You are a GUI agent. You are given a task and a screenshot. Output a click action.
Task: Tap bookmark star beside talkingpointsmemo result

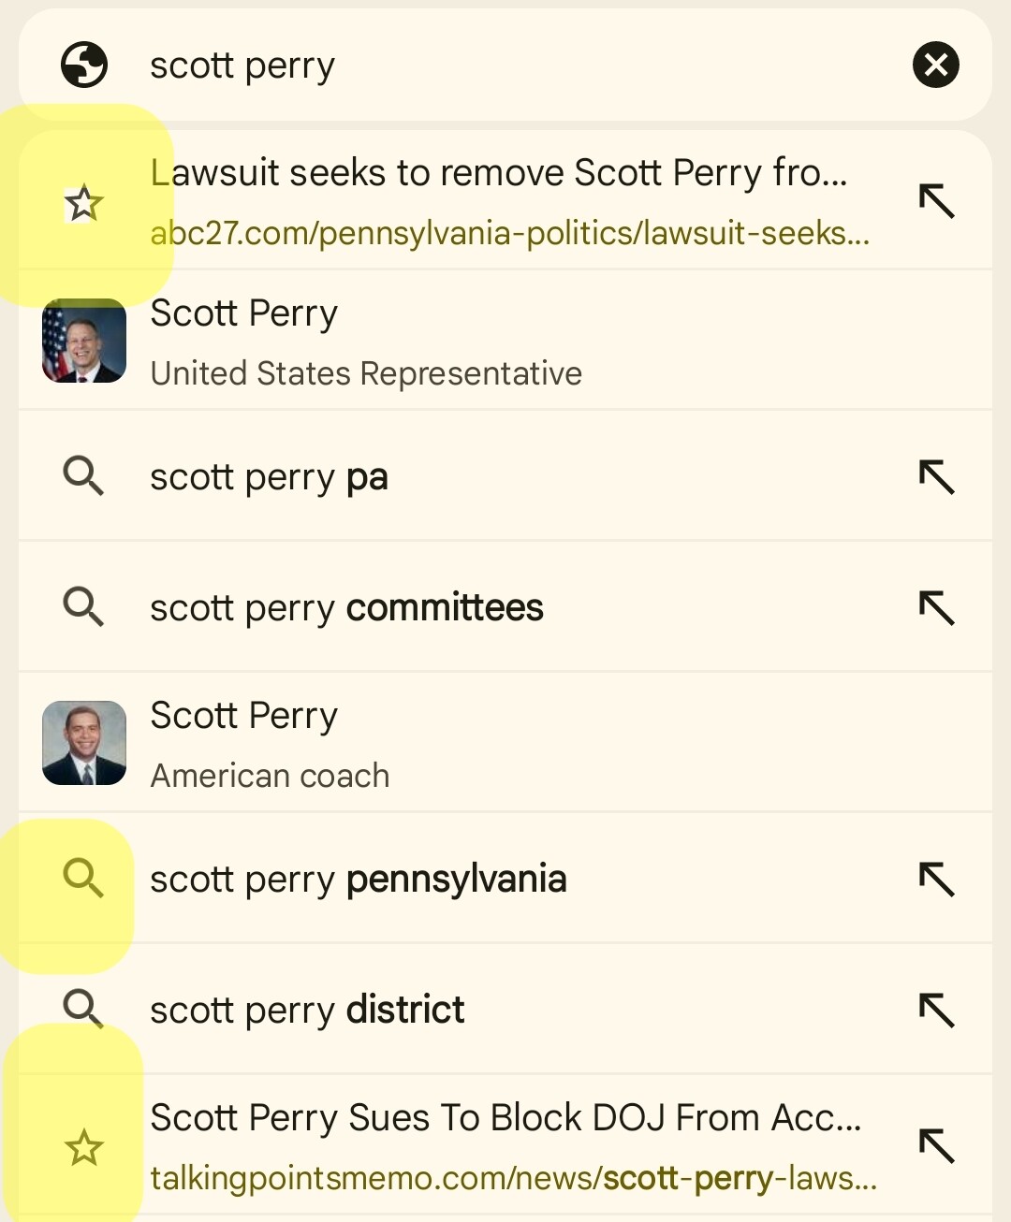click(x=83, y=1147)
